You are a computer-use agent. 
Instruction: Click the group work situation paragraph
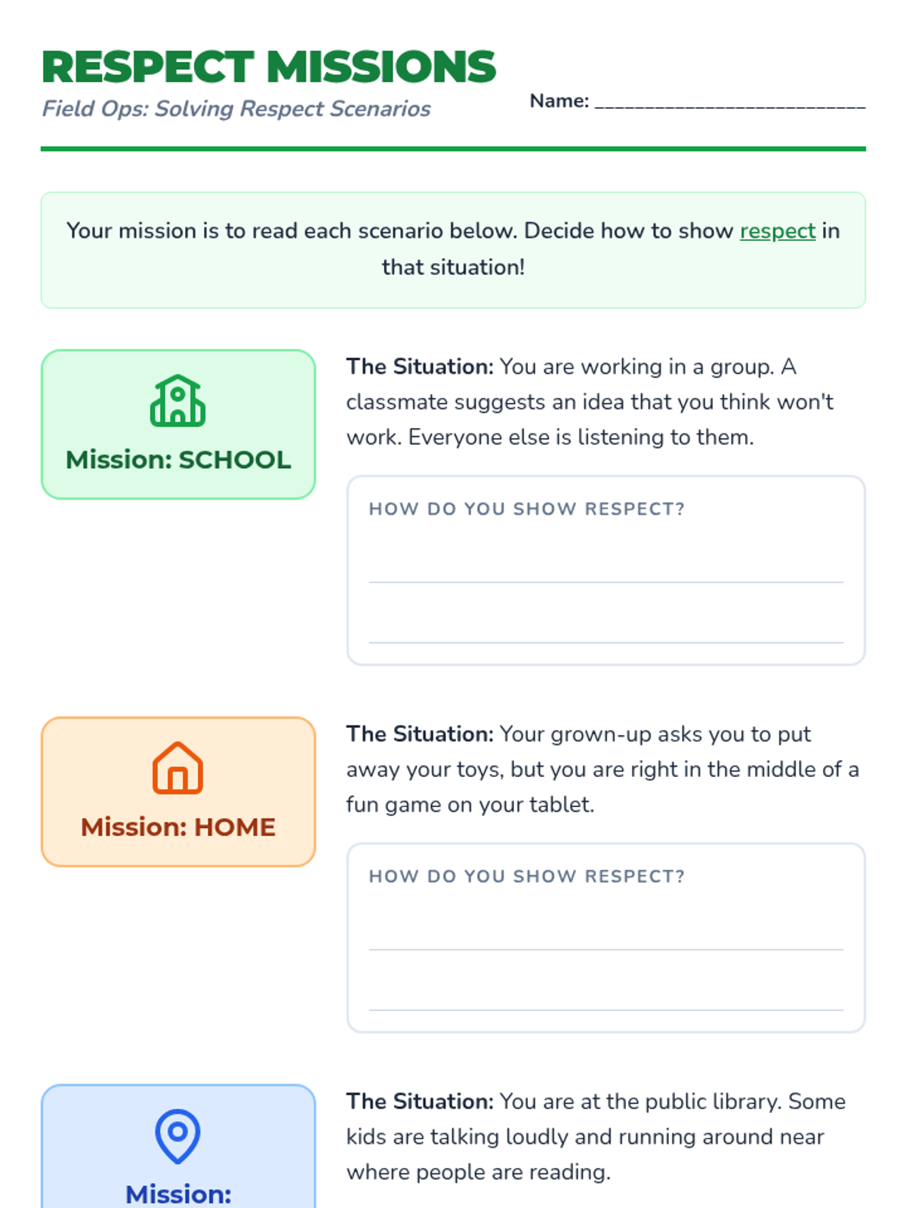(x=590, y=402)
